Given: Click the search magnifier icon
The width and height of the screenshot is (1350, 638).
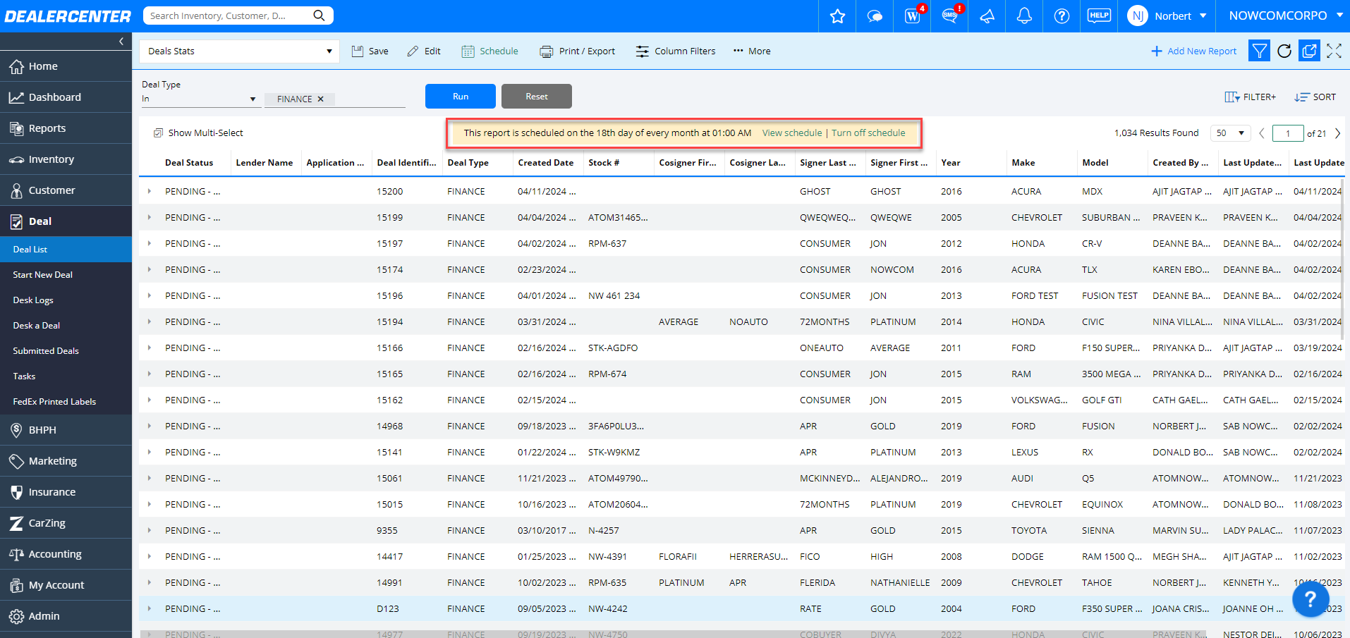Looking at the screenshot, I should coord(320,16).
